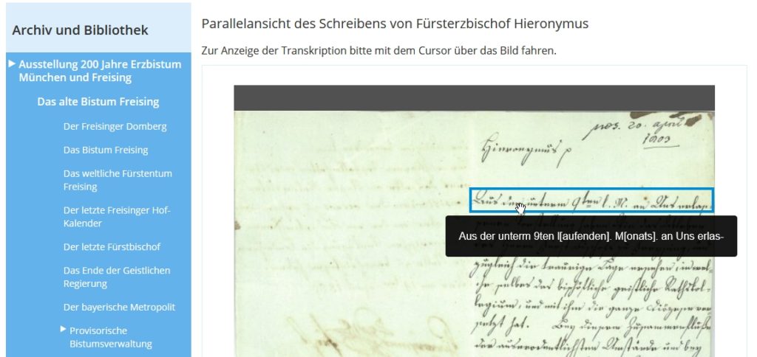Image resolution: width=757 pixels, height=357 pixels.
Task: Click the highlighted first manuscript line
Action: coord(591,201)
